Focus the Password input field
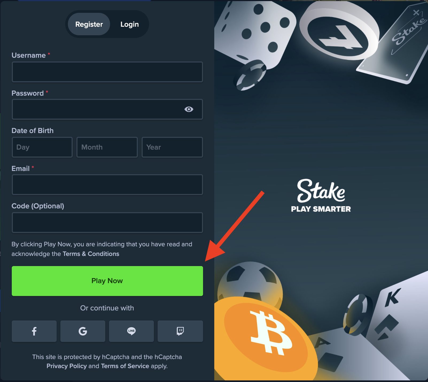The height and width of the screenshot is (382, 428). point(107,109)
